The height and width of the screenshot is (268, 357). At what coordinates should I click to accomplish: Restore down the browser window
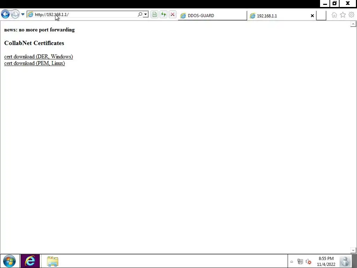(x=335, y=3)
